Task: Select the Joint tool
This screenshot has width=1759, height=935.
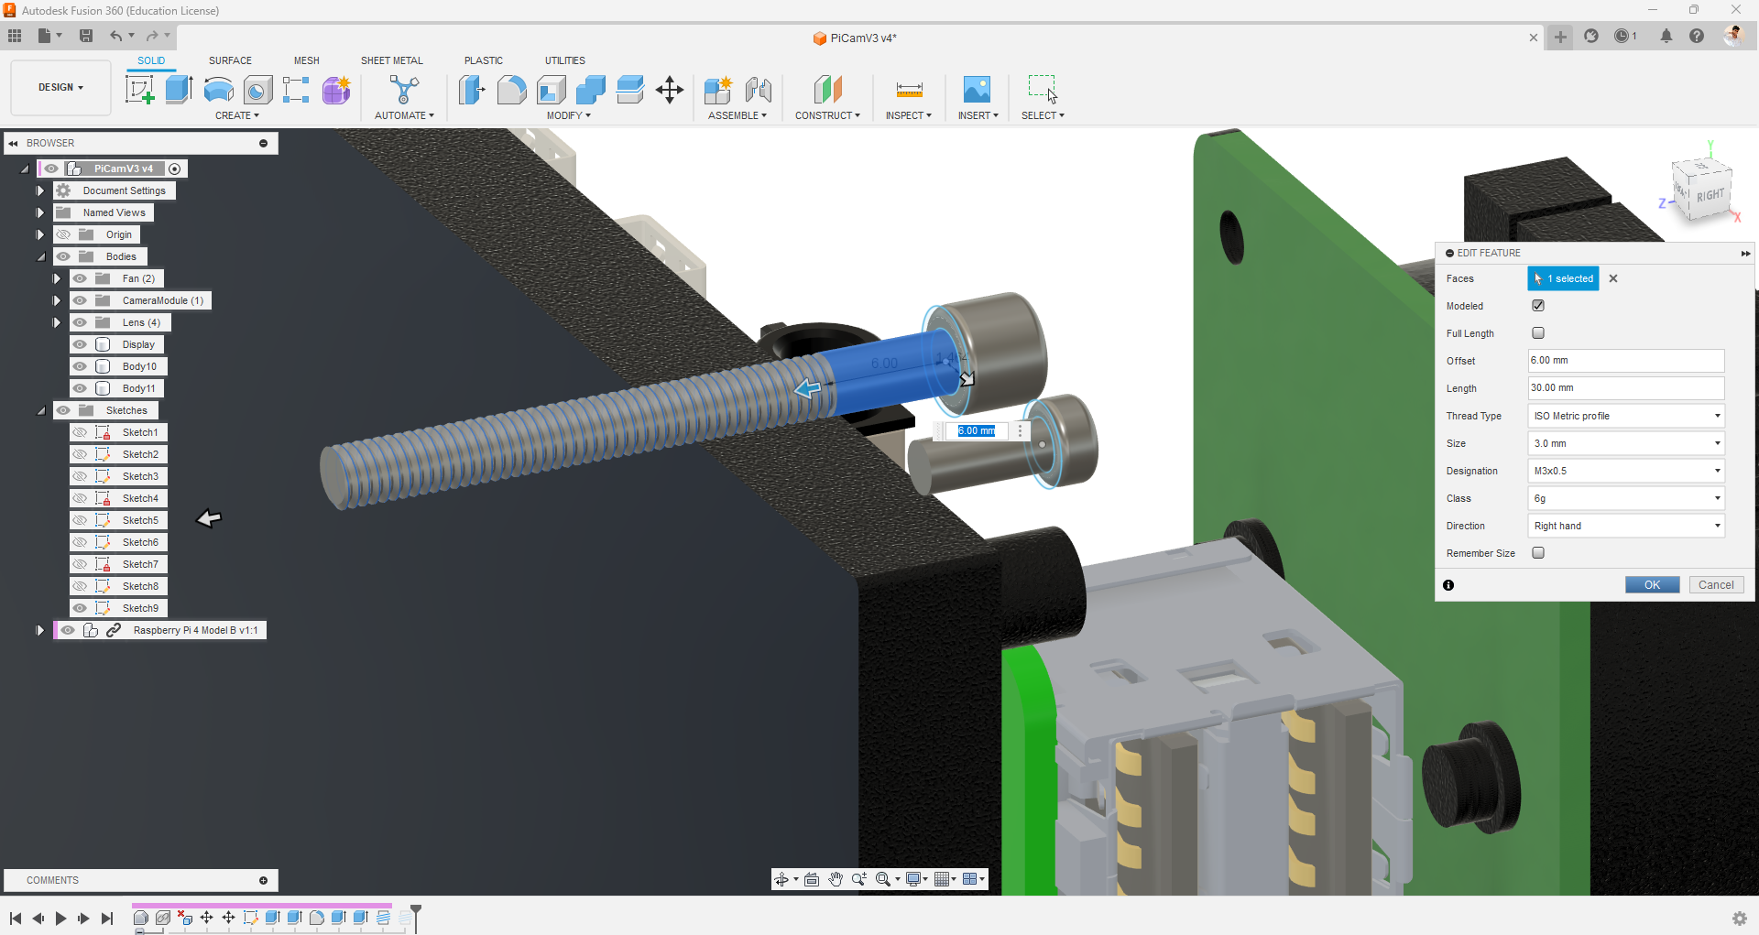Action: (758, 90)
